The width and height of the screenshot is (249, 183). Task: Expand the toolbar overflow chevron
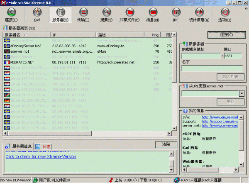pos(246,9)
